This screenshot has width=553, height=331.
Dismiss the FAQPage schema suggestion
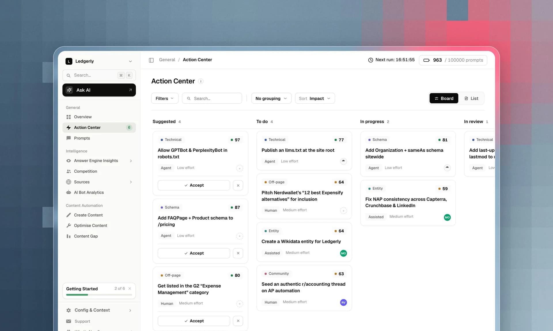pyautogui.click(x=238, y=253)
